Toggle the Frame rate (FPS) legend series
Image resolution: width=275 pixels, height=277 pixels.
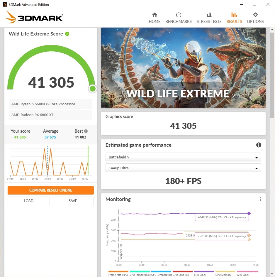(118, 273)
